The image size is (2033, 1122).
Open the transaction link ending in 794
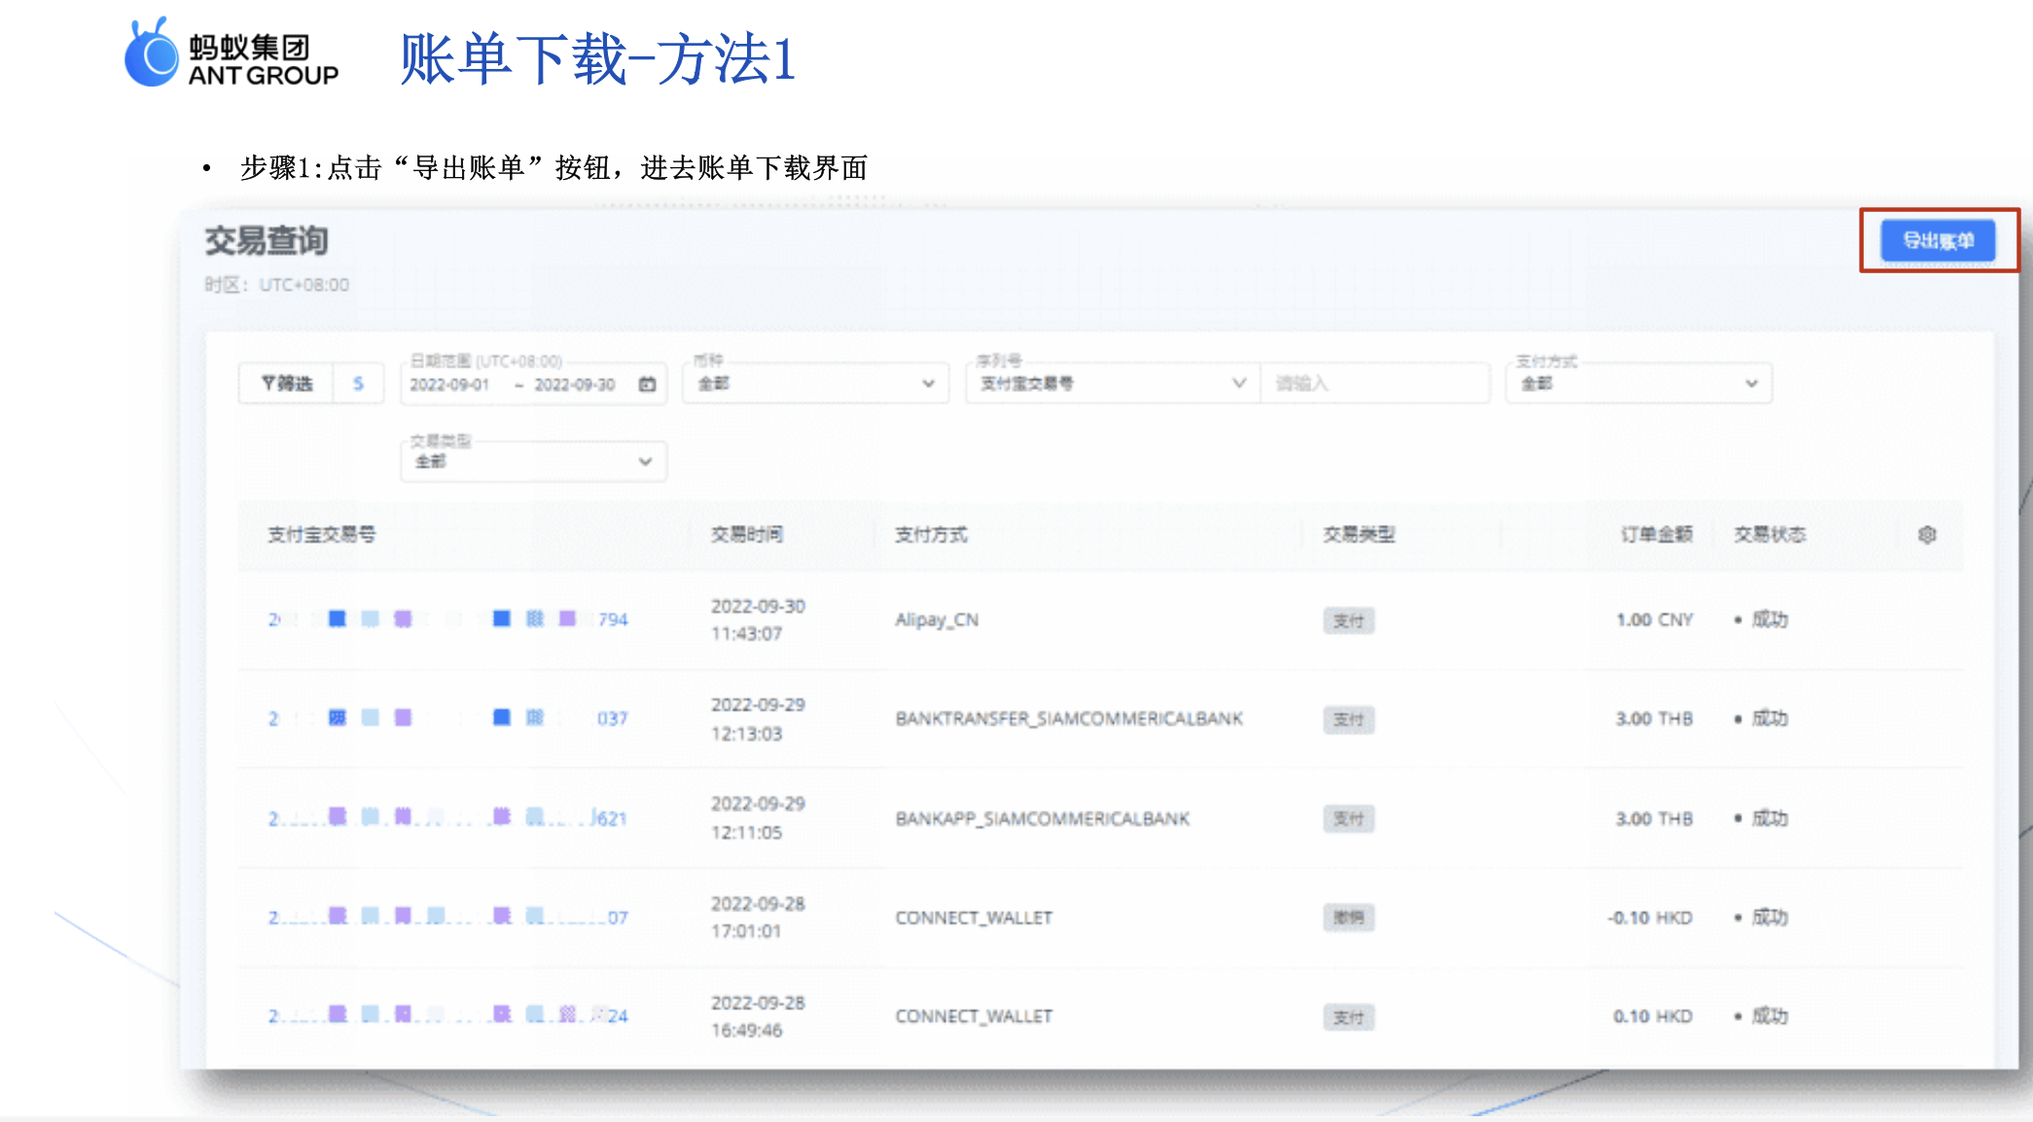tap(447, 619)
